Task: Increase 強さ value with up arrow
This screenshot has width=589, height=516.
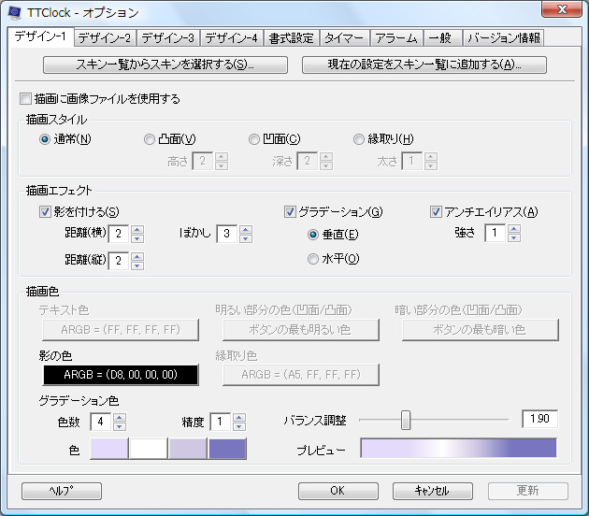Action: coord(514,229)
